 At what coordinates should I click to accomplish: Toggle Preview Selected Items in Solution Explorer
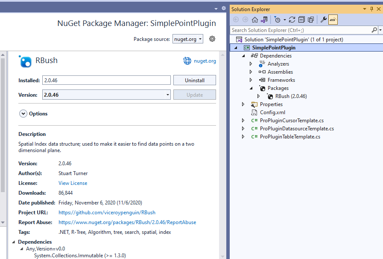click(333, 19)
